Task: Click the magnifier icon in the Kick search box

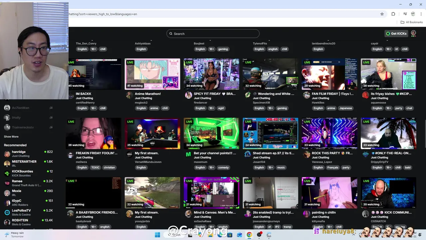Action: [171, 34]
